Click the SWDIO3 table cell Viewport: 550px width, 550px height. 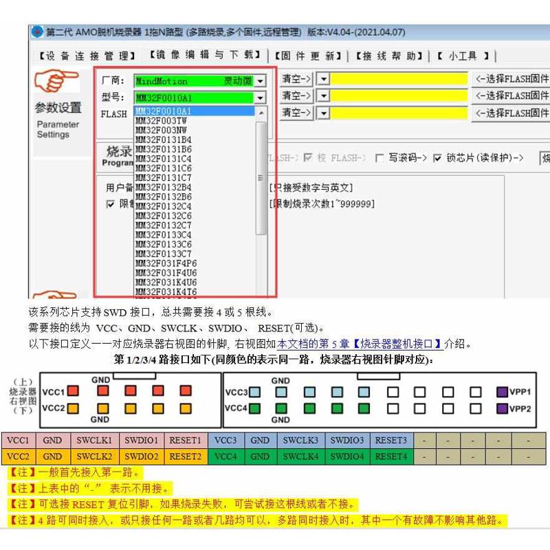pyautogui.click(x=347, y=440)
